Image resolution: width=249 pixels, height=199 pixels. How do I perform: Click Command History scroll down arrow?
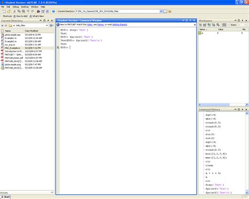pos(247,193)
